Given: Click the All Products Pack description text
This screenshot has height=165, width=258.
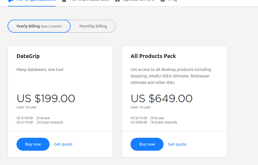Looking at the screenshot, I should [x=171, y=76].
